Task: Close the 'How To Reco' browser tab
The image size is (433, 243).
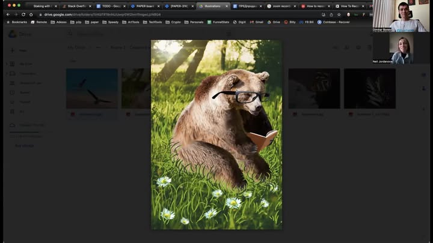Action: pos(363,6)
